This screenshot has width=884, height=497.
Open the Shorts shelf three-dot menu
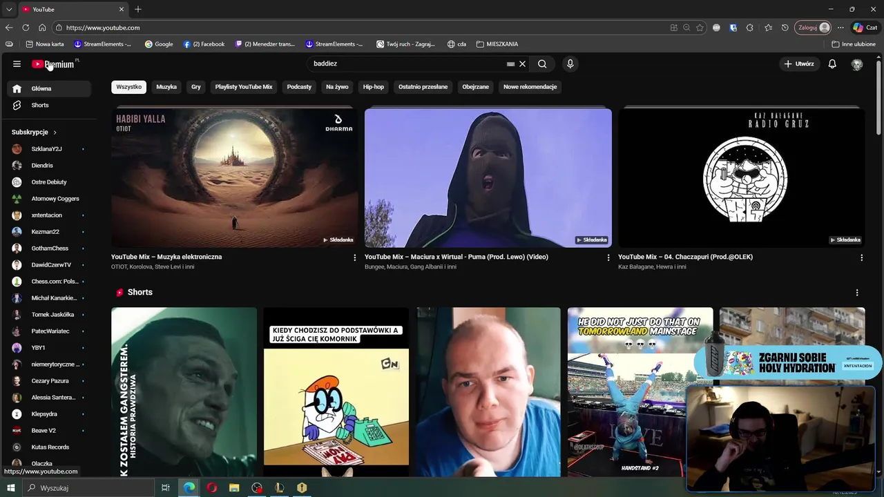(857, 293)
